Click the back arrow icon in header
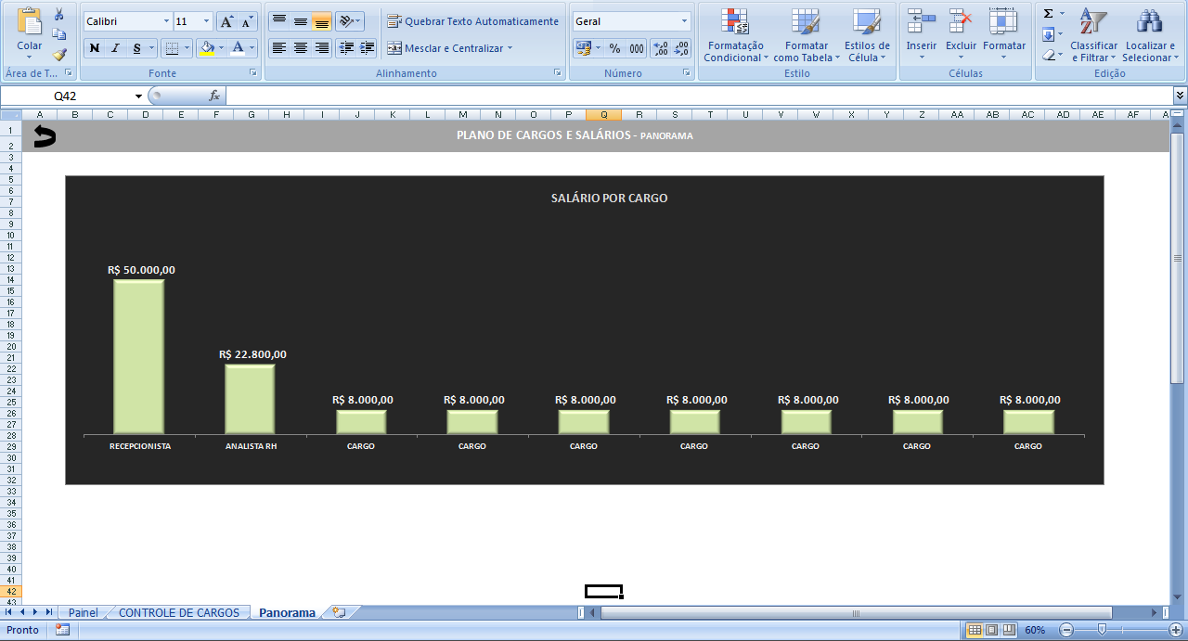The image size is (1188, 641). (44, 136)
